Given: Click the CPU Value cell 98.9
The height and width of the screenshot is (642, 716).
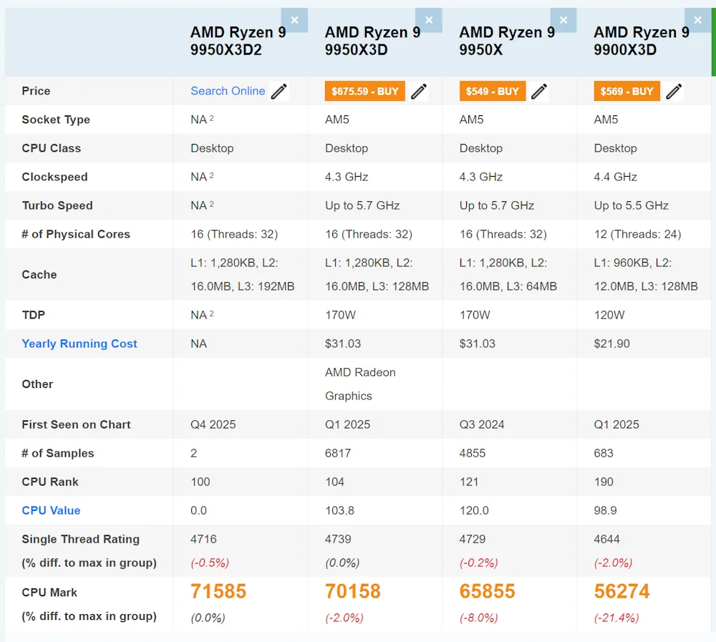Looking at the screenshot, I should pyautogui.click(x=606, y=510).
